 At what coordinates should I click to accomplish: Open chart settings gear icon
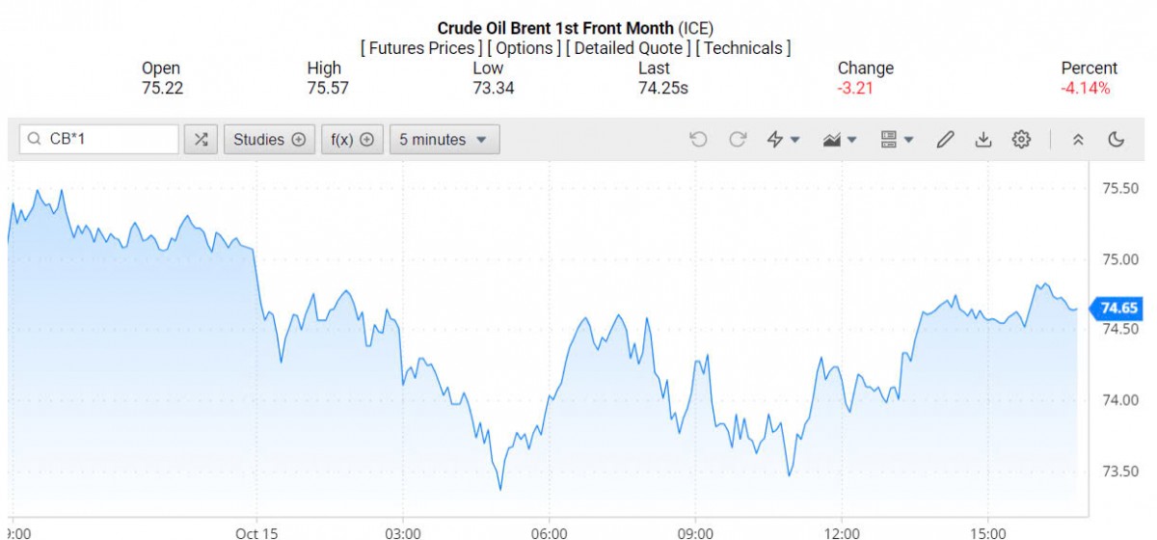(x=1021, y=140)
